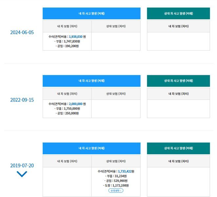217x197 pixels.
Task: Click the 1,938,030 repair cost amount
Action: coord(76,37)
